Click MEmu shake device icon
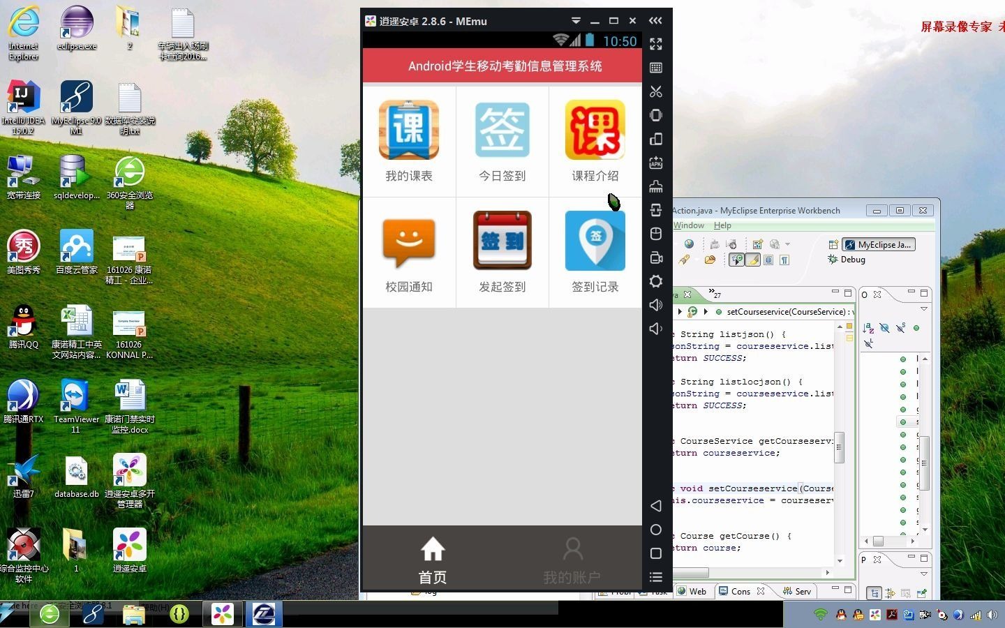Image resolution: width=1005 pixels, height=628 pixels. coord(656,115)
